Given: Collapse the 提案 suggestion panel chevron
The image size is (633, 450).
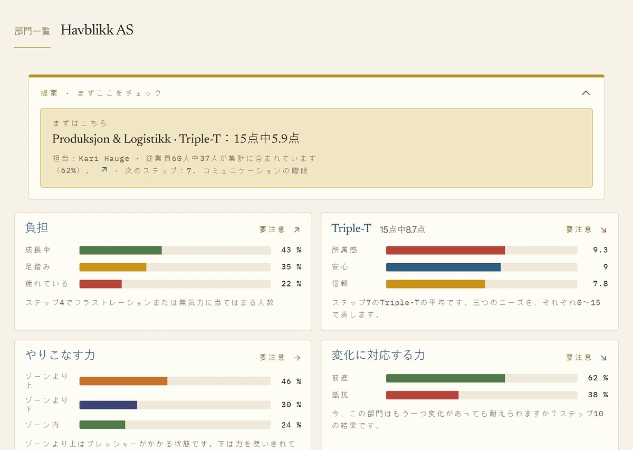Looking at the screenshot, I should point(586,93).
